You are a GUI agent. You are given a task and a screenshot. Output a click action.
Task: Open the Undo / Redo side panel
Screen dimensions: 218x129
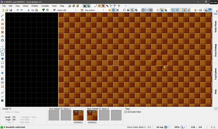pos(215,26)
